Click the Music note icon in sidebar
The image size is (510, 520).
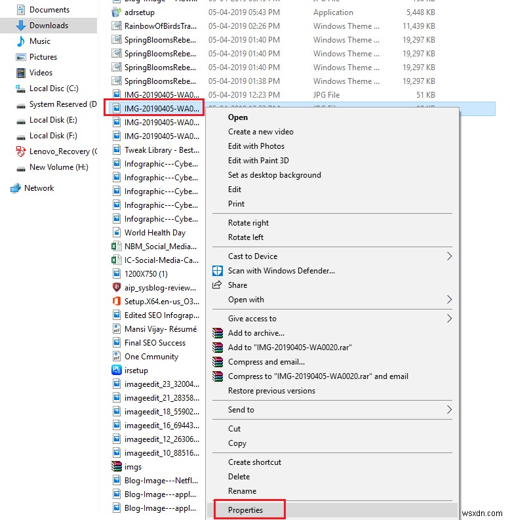(x=20, y=41)
